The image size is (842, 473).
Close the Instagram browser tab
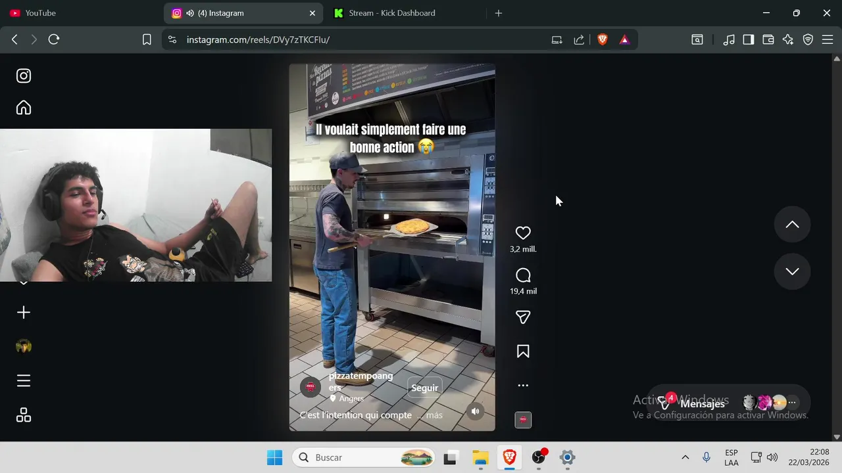point(312,13)
